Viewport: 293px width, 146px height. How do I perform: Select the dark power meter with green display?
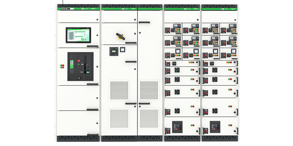pyautogui.click(x=114, y=51)
